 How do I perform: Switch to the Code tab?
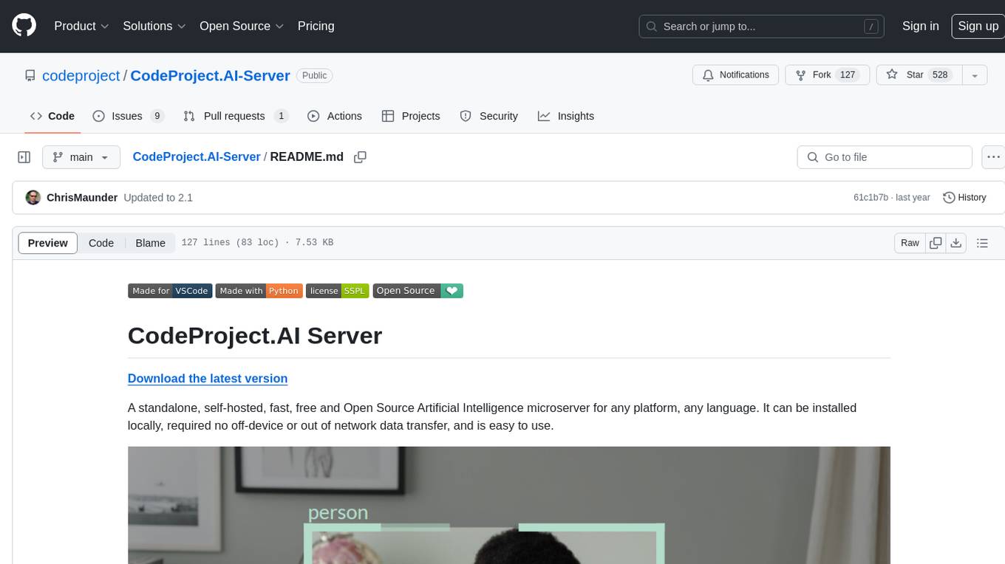pyautogui.click(x=52, y=116)
